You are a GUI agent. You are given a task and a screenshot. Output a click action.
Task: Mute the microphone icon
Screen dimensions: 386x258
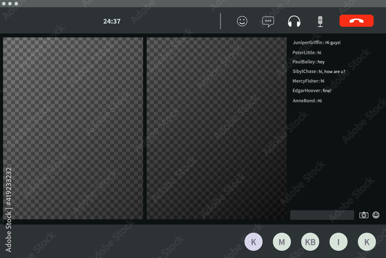tap(320, 21)
